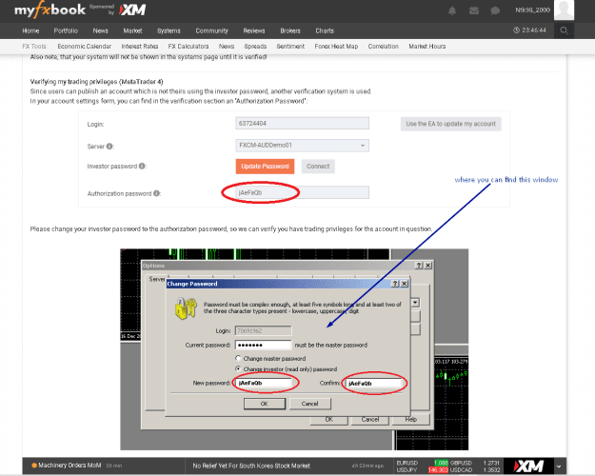Click Use the EA to update my account
Viewport: 595px width, 476px height.
point(451,124)
